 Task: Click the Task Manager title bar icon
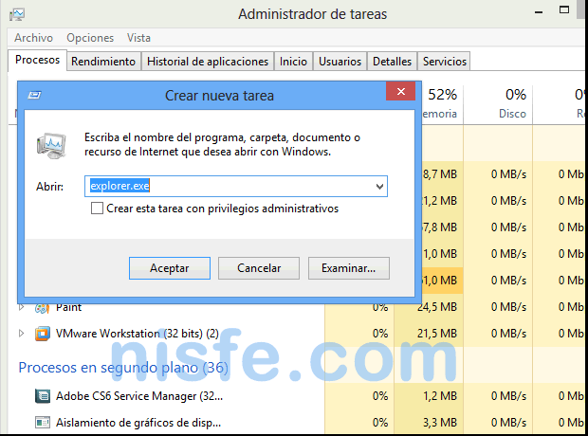click(17, 14)
